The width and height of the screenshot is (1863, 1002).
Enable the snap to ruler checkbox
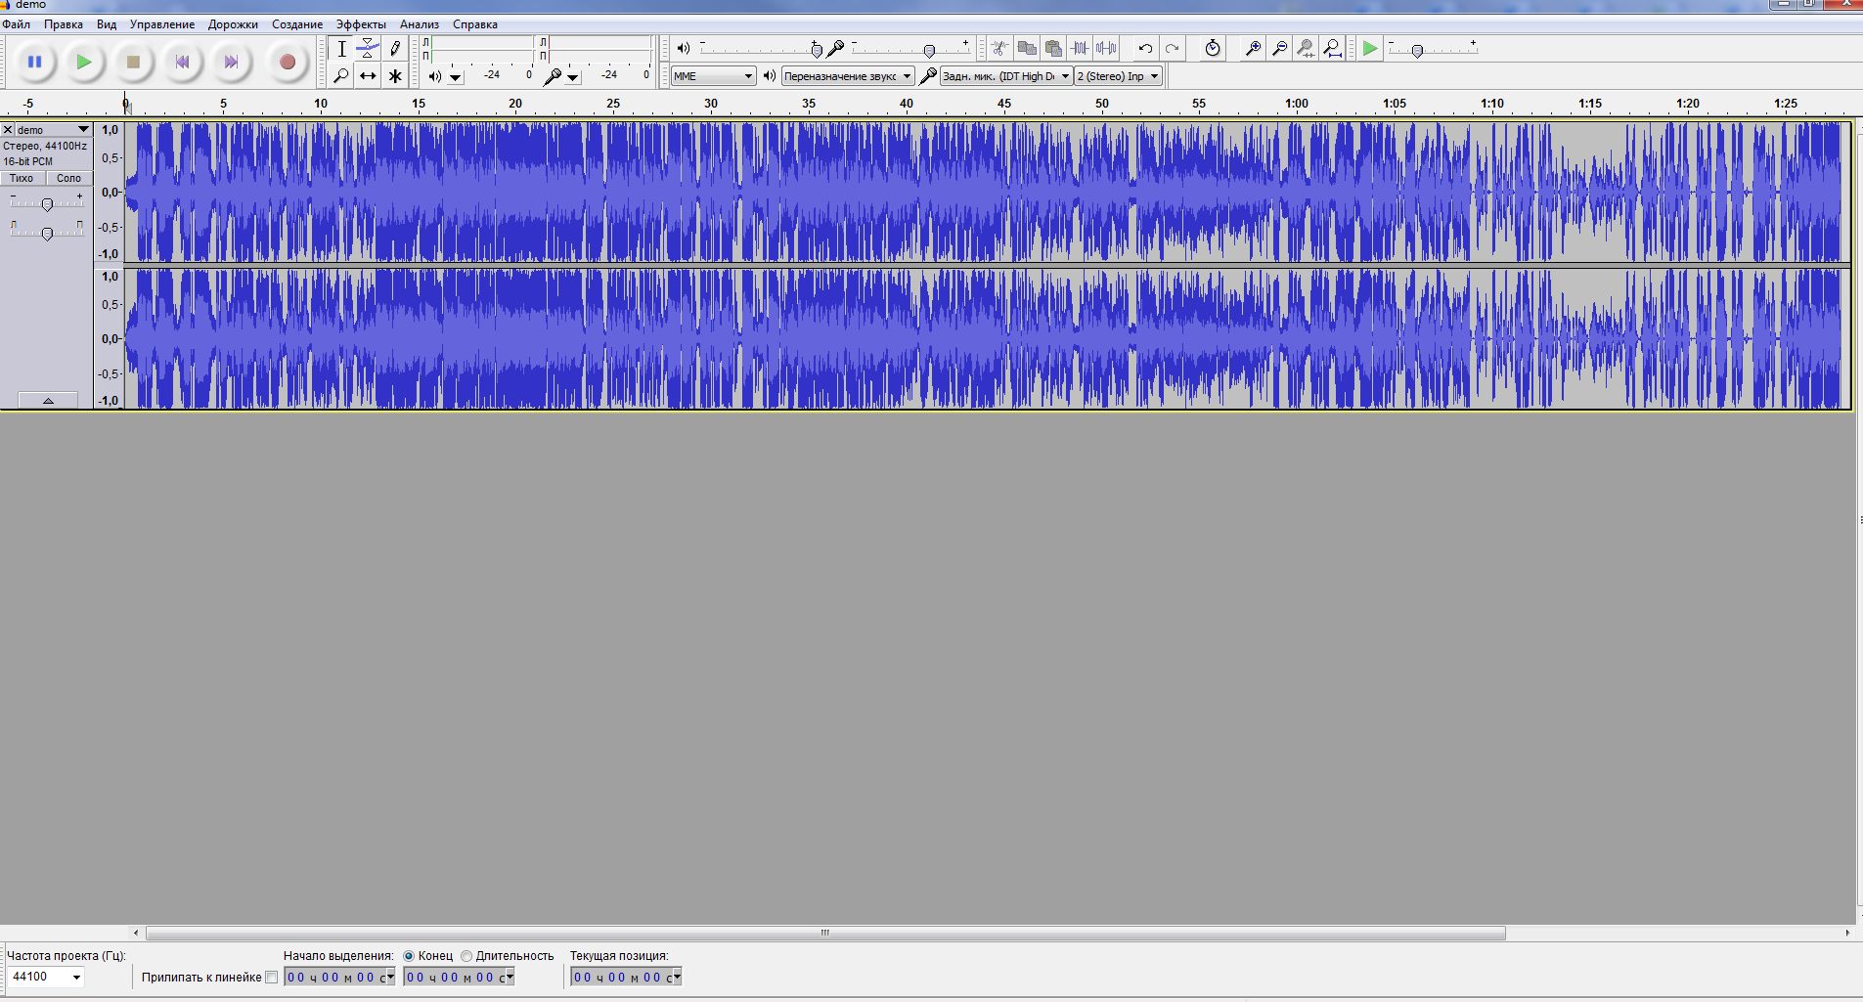click(272, 978)
